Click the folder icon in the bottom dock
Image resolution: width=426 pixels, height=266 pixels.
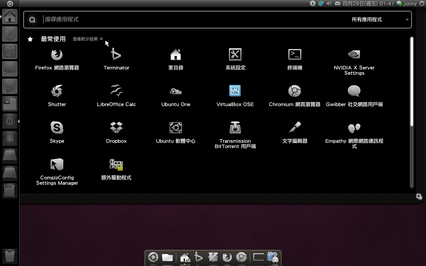click(x=167, y=257)
